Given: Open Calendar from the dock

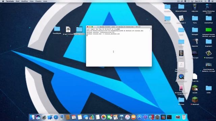Looking at the screenshot, I should coord(74,117).
